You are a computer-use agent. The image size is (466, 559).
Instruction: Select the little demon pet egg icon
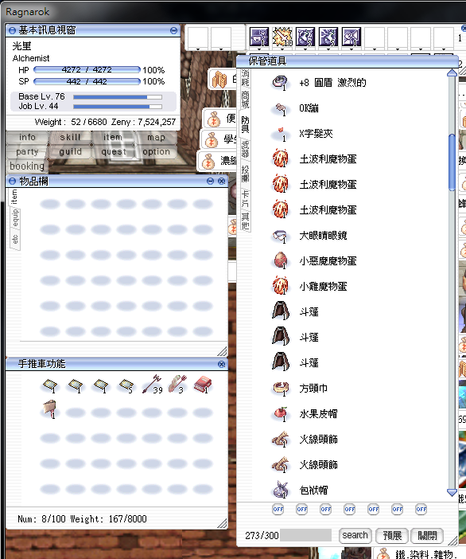(x=280, y=261)
